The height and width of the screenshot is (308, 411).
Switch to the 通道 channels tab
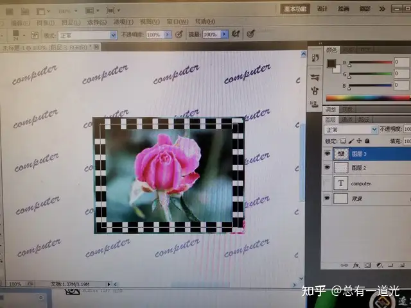(x=347, y=120)
